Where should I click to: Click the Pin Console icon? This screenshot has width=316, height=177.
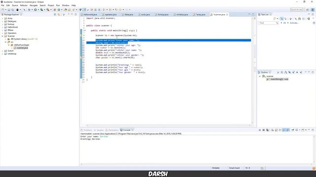point(293,130)
